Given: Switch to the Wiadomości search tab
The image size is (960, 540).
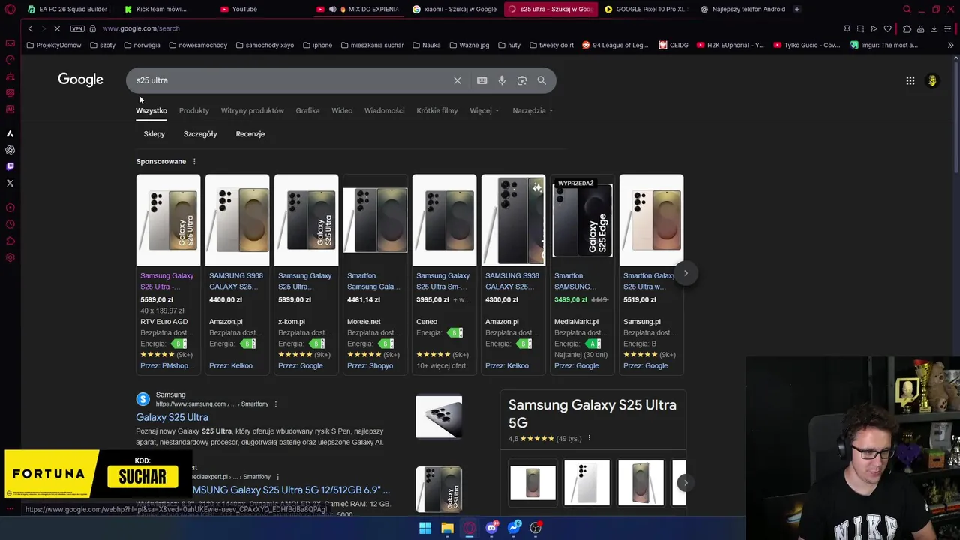Looking at the screenshot, I should pos(384,110).
